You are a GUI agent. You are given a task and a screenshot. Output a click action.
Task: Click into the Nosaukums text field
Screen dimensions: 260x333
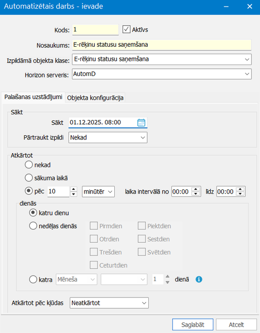[162, 45]
